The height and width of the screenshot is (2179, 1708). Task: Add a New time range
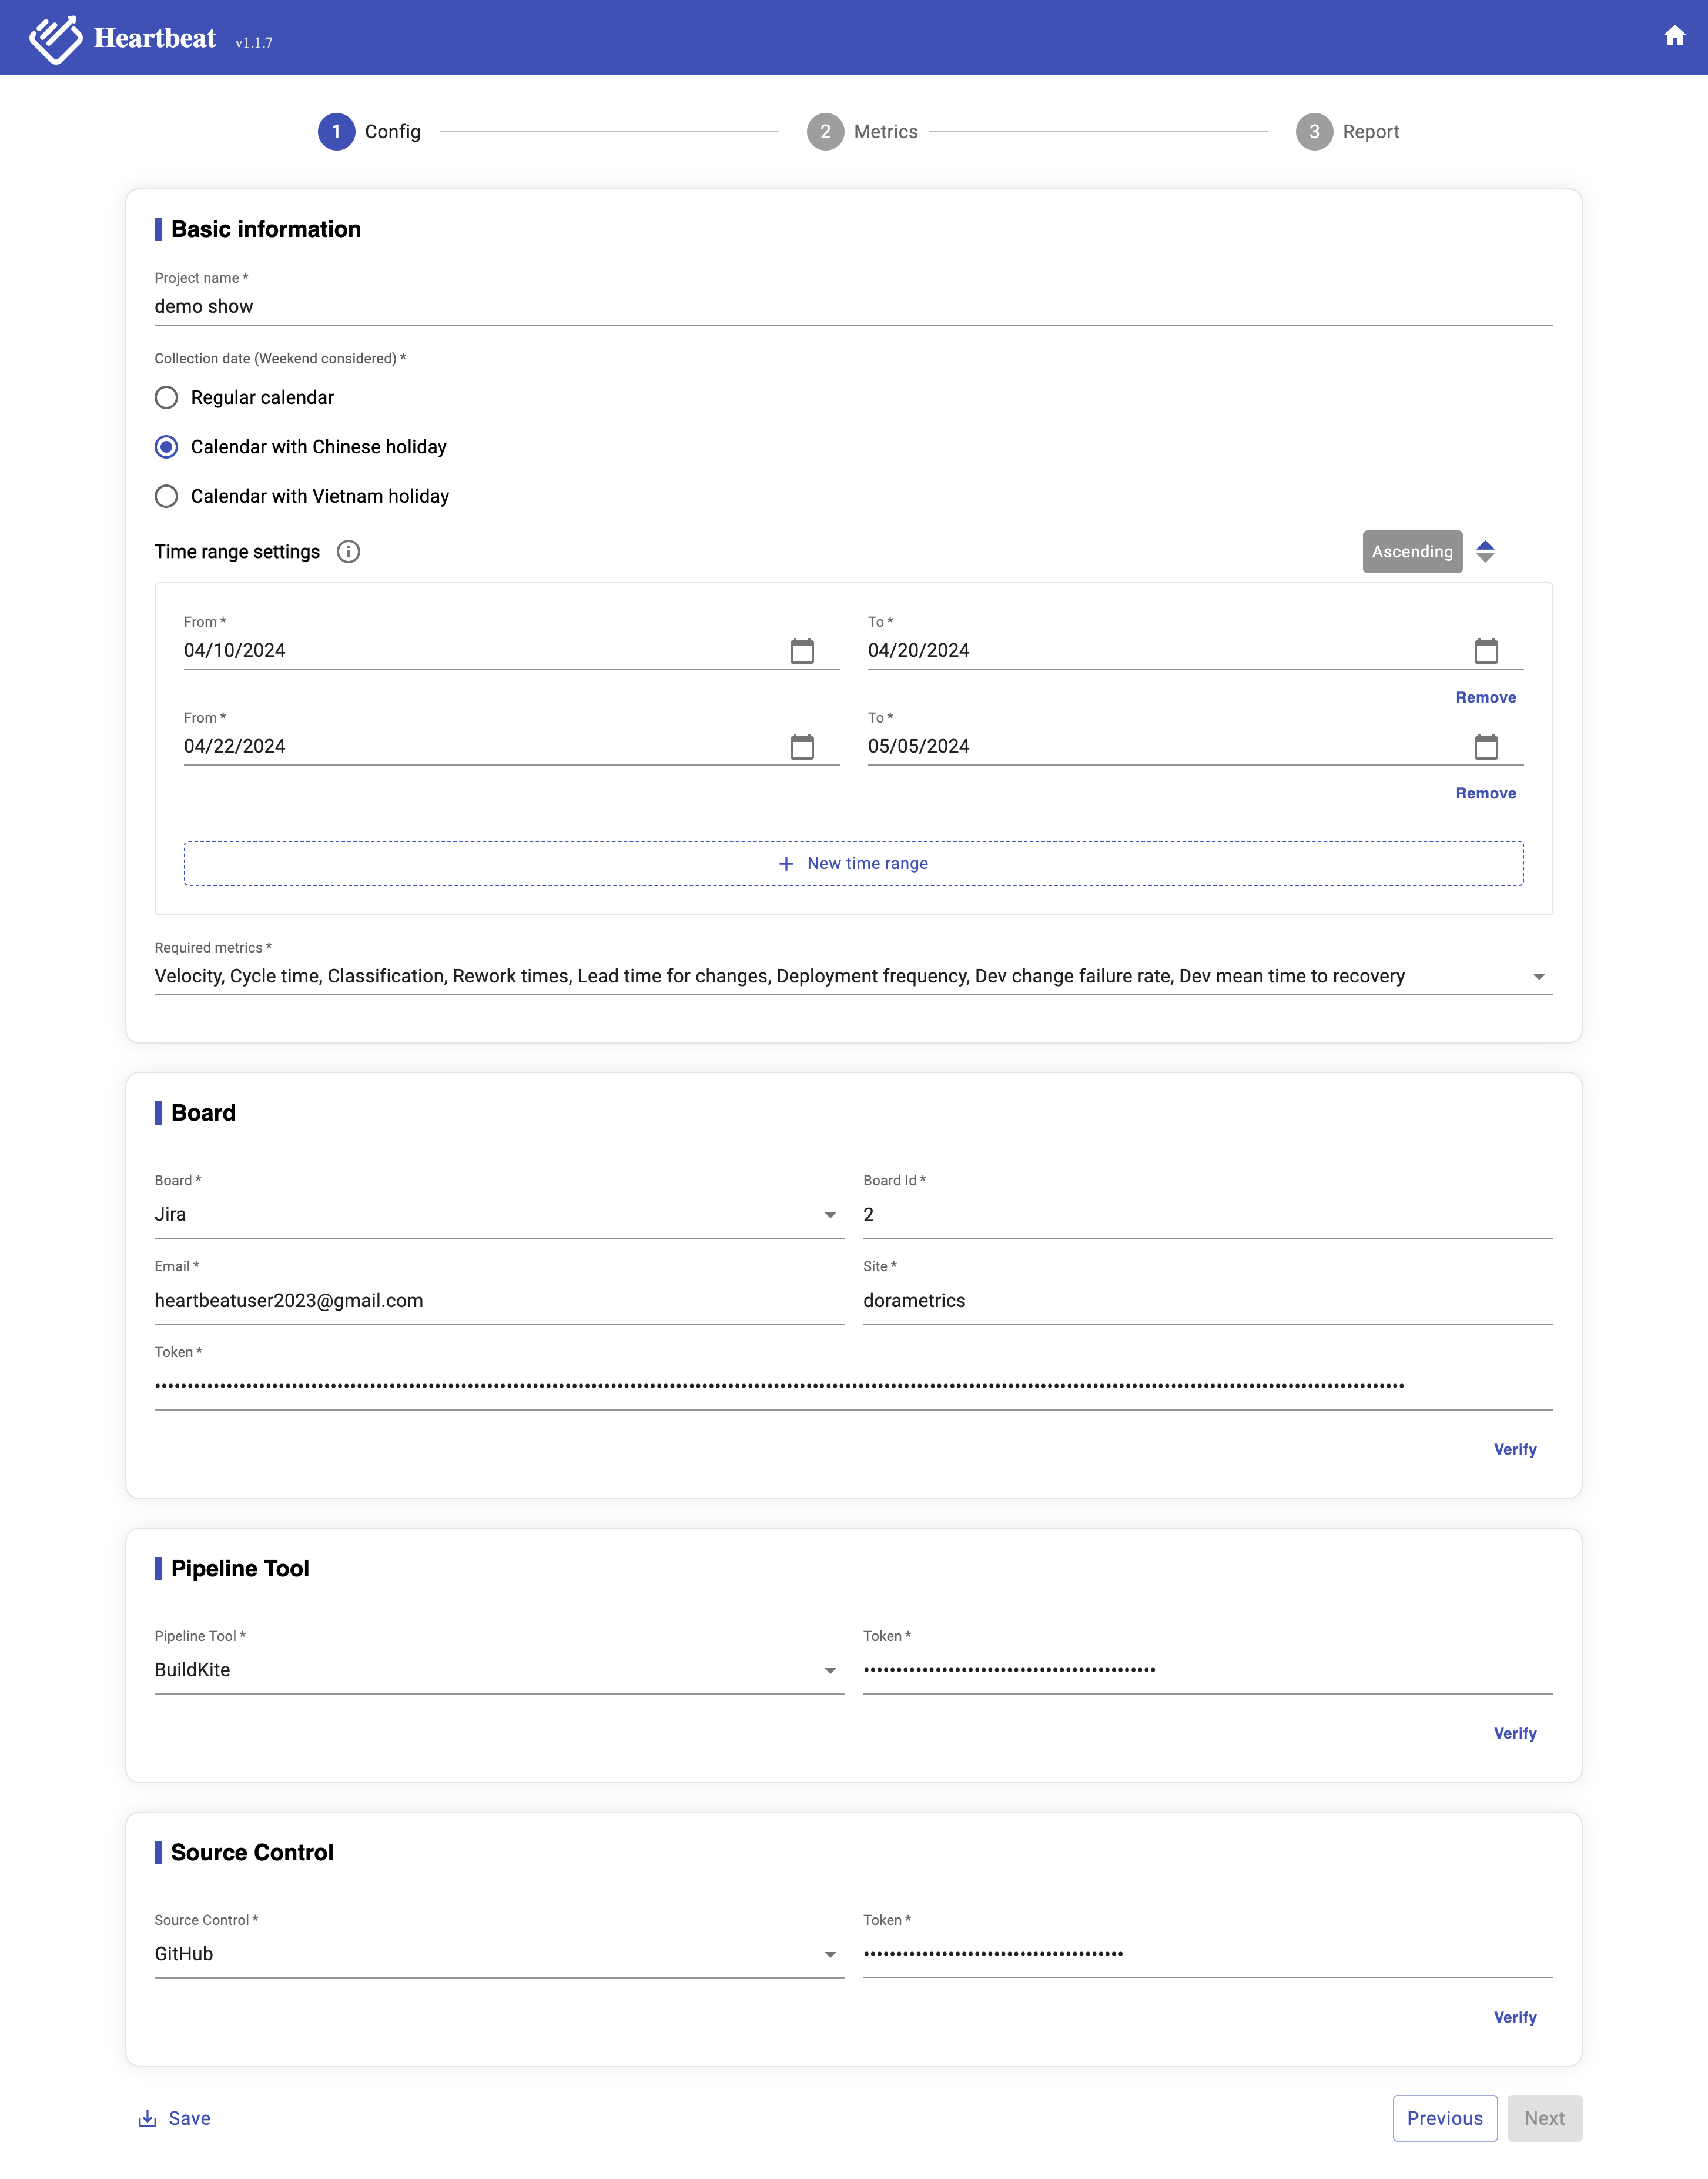point(853,863)
